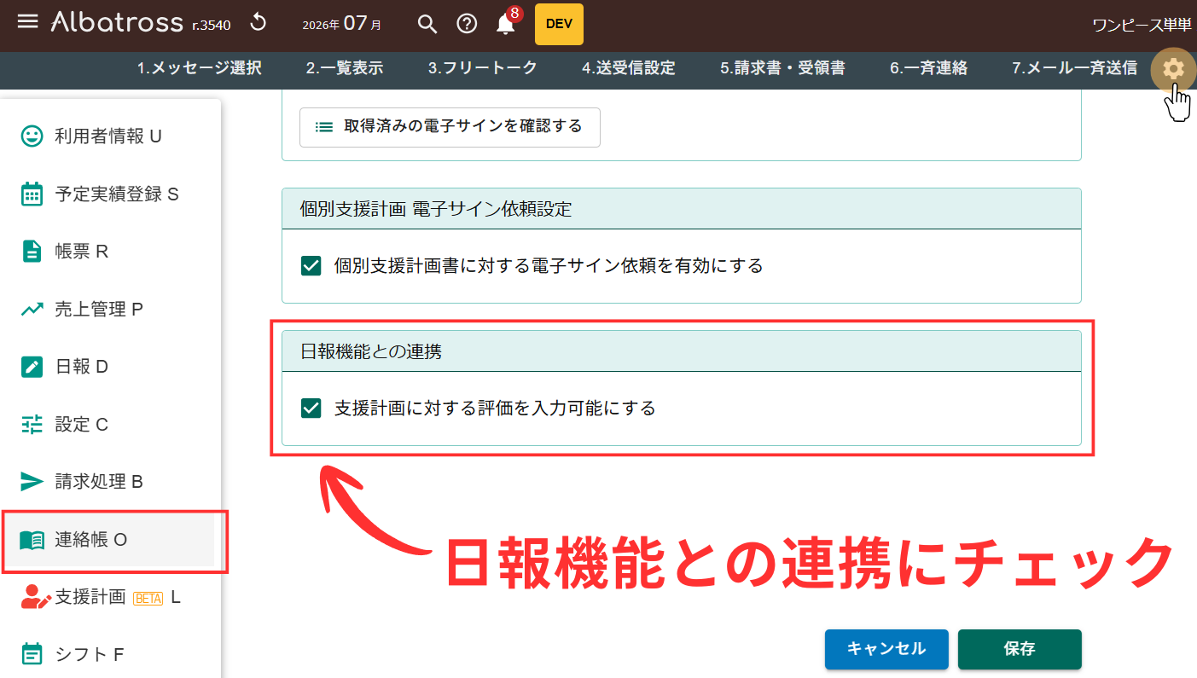Click ワンピース単単 account name
1197x678 pixels.
click(x=1142, y=25)
